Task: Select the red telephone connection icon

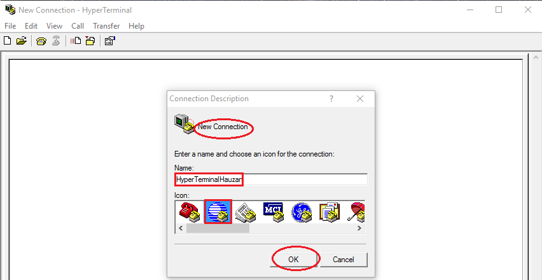Action: tap(190, 212)
